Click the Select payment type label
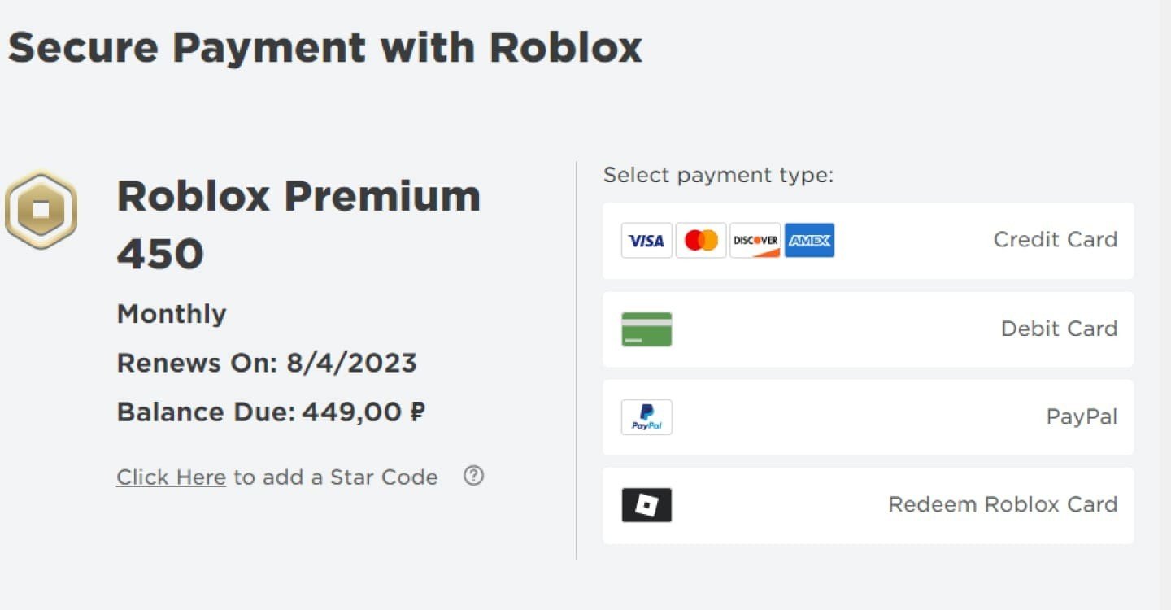Viewport: 1171px width, 610px height. tap(719, 175)
